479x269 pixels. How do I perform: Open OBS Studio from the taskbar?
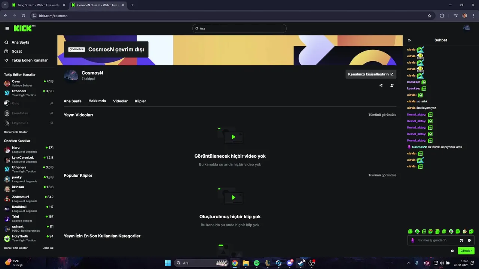[312, 263]
